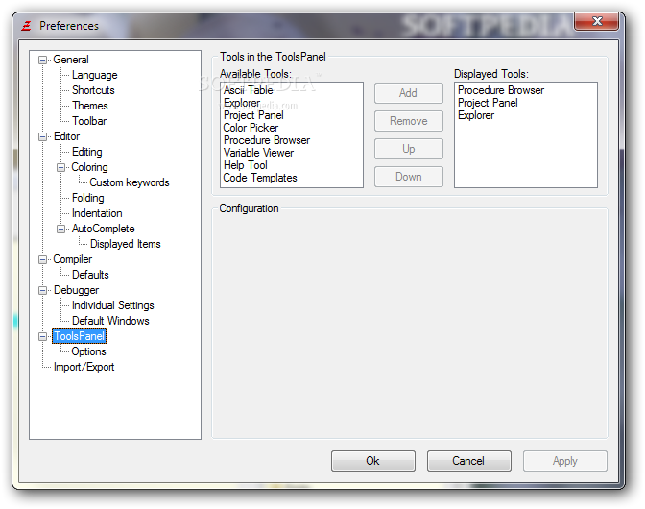Open the Coloring settings

coord(89,167)
